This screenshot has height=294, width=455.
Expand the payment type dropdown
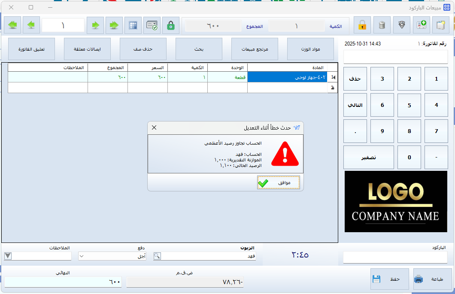[82, 256]
